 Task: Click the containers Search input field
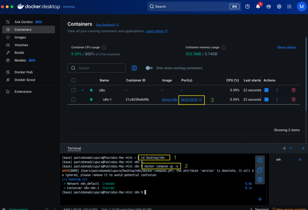click(97, 68)
